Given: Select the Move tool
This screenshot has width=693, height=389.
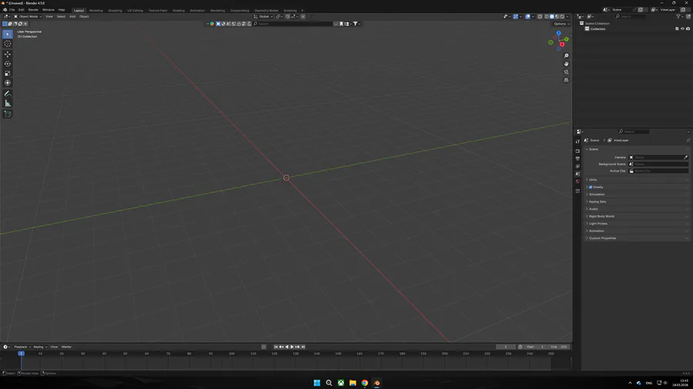Looking at the screenshot, I should (8, 55).
